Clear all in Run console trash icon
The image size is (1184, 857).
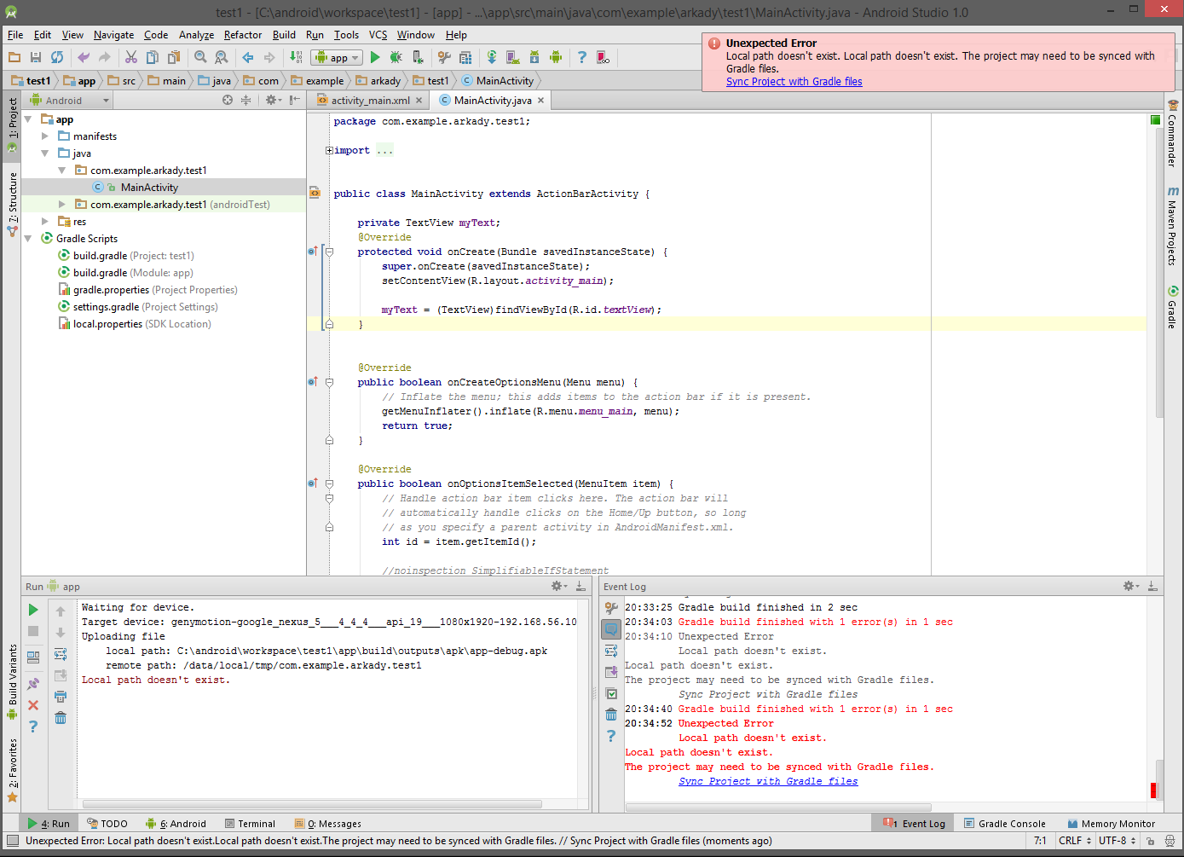[x=61, y=718]
